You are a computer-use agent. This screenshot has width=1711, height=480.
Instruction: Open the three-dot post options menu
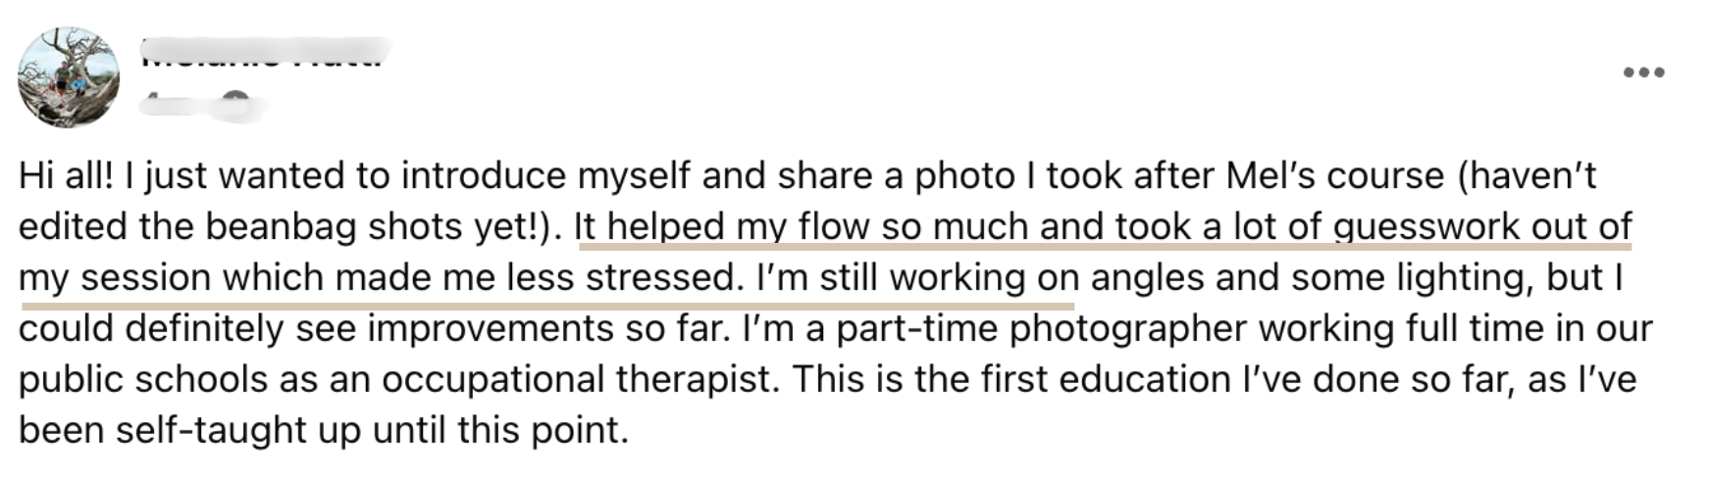pyautogui.click(x=1644, y=72)
